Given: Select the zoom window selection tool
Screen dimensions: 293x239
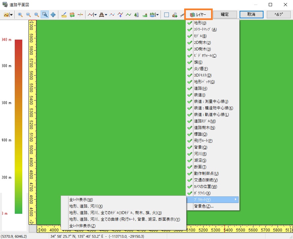Looking at the screenshot, I should [45, 14].
